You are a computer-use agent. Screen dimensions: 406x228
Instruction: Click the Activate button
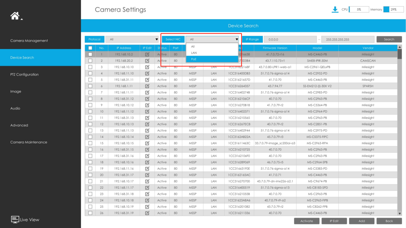tap(307, 221)
